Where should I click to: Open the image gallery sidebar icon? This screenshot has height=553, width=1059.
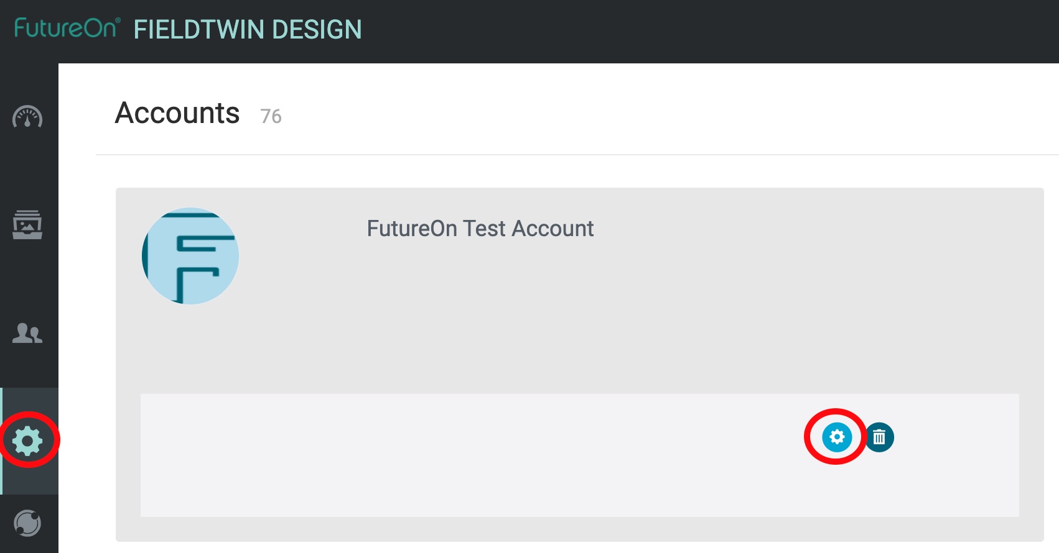(27, 224)
